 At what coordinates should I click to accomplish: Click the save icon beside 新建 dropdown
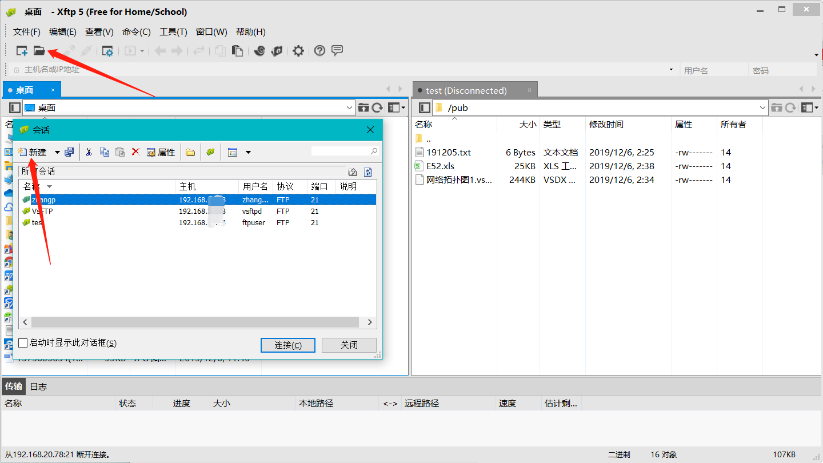coord(69,152)
